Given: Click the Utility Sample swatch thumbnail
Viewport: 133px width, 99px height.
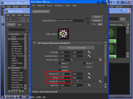Looking at the screenshot, I should coord(63,34).
